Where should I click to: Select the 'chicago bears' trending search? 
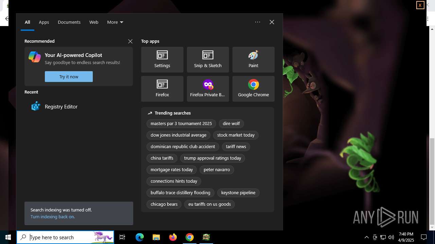point(164,204)
